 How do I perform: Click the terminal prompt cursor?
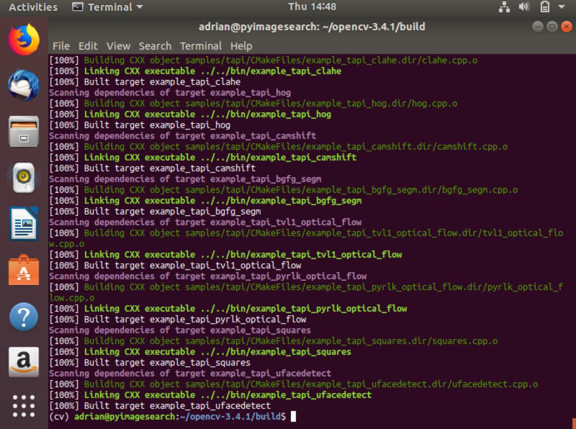(x=293, y=416)
